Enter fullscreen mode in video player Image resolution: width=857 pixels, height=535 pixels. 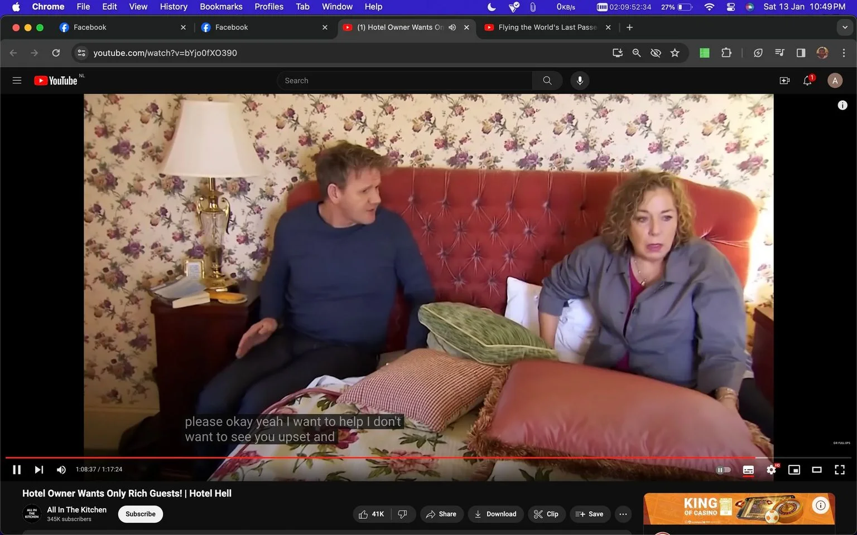click(839, 470)
